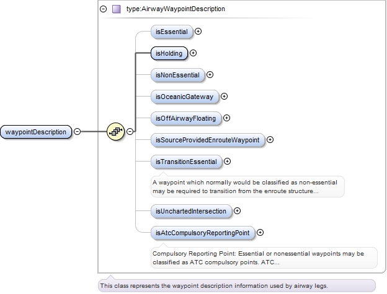Collapse the type:AirwayWaypointDescription box
Viewport: 387px width, 294px height.
tap(103, 9)
